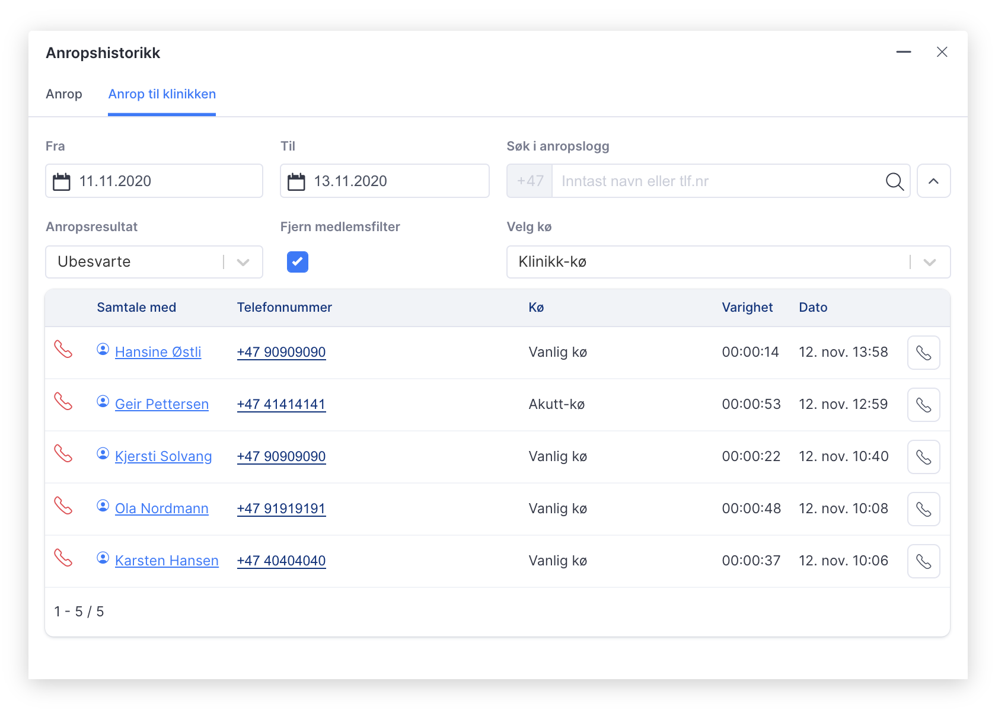Open the Anropsresultat dropdown showing Ubesvarte

coord(154,262)
